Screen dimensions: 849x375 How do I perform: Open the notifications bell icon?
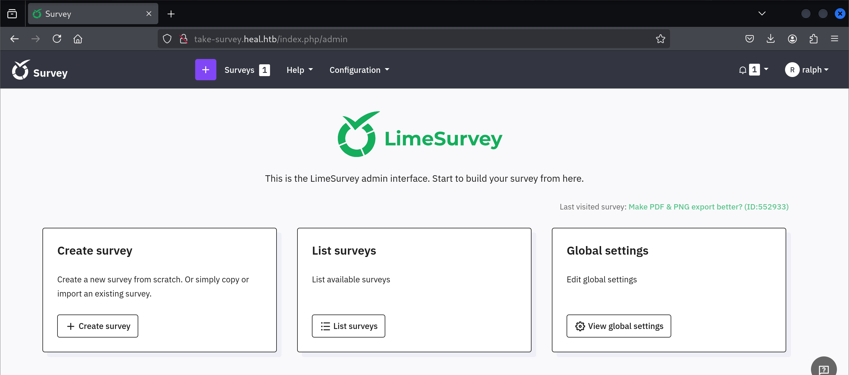742,70
